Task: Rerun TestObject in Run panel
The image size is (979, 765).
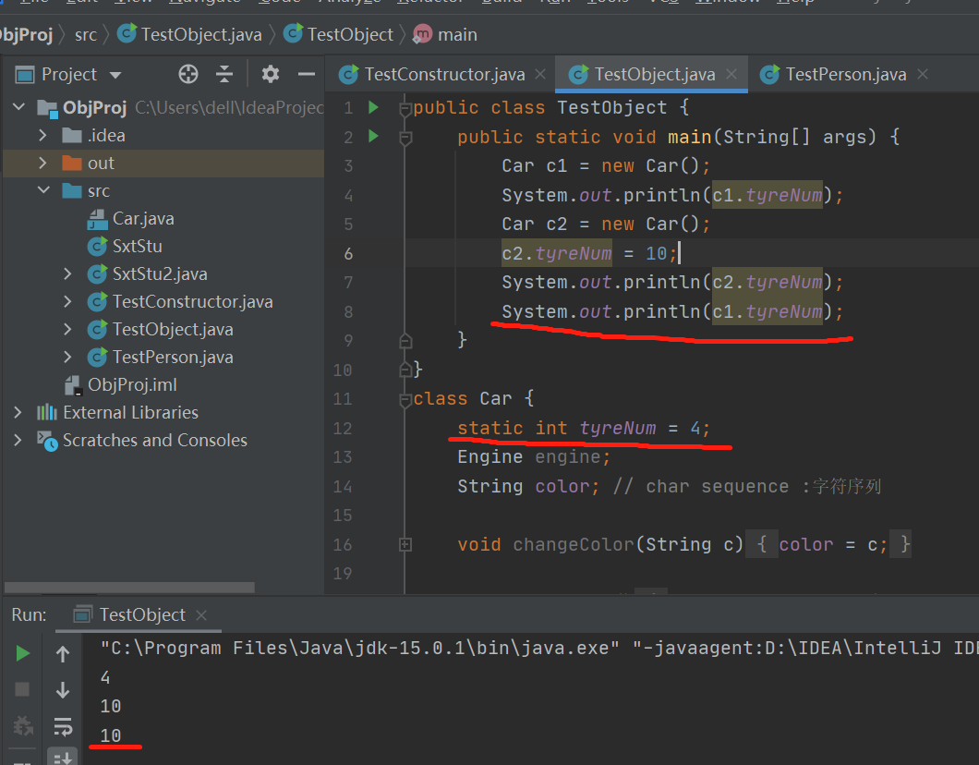Action: pyautogui.click(x=22, y=653)
